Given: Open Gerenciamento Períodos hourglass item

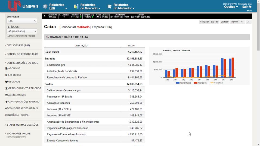Looking at the screenshot, I should tap(24, 88).
